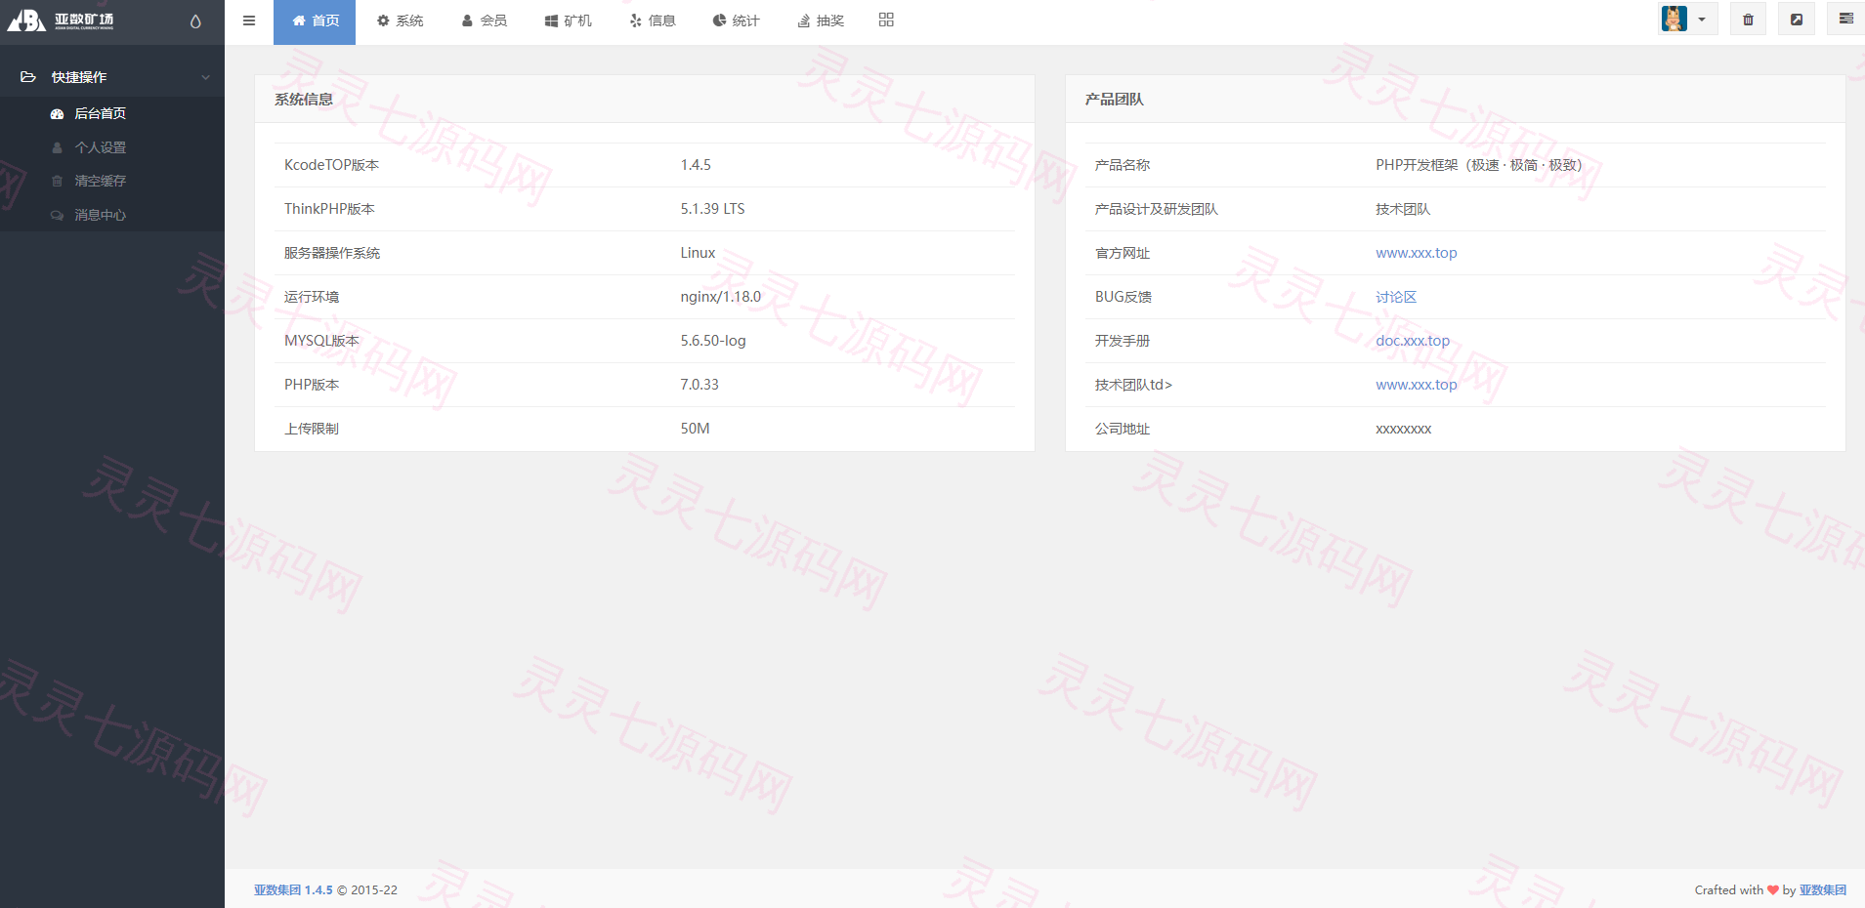Click the MYSQL version 5.6.50-log
Viewport: 1865px width, 908px height.
713,341
